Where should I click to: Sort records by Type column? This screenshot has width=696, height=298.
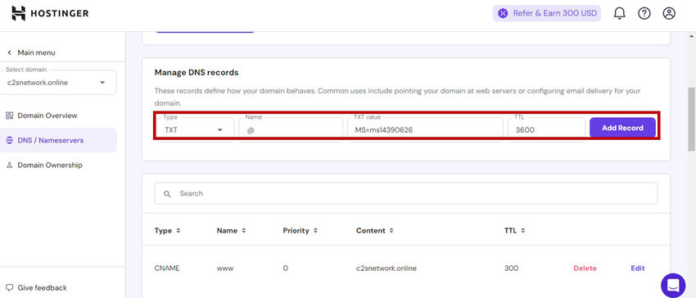tap(167, 231)
